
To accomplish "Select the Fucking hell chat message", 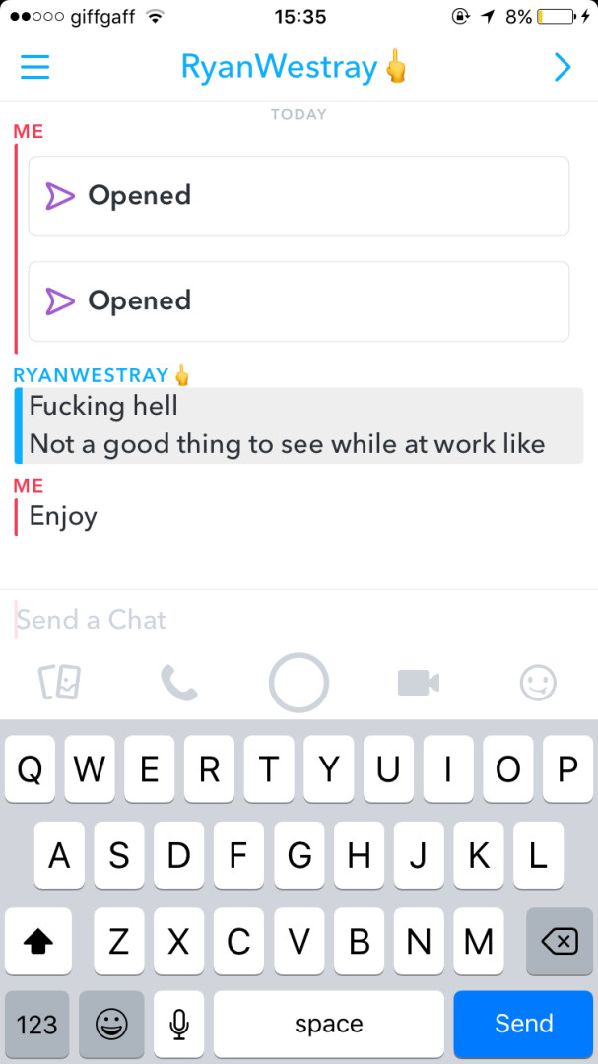I will point(103,407).
